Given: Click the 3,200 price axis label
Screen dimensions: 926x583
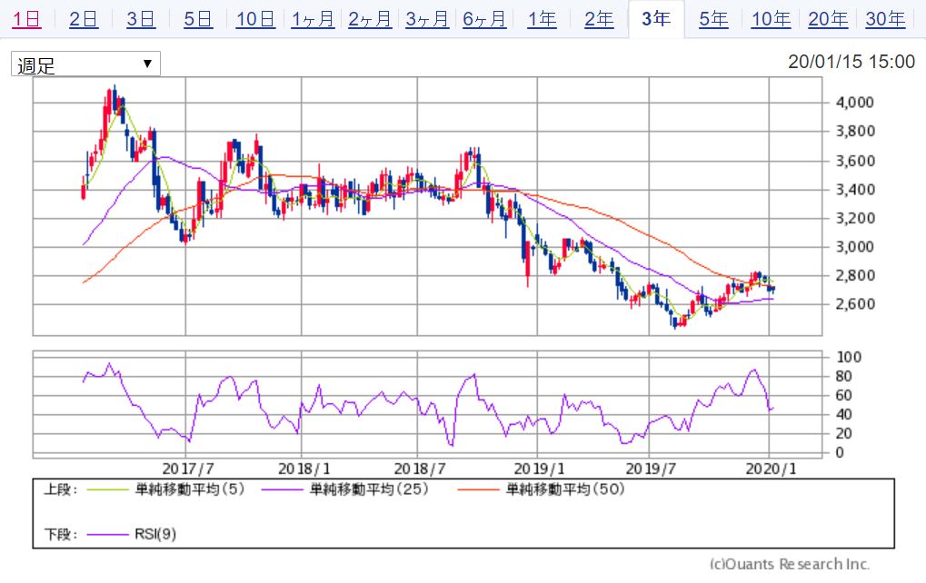Looking at the screenshot, I should coord(854,218).
